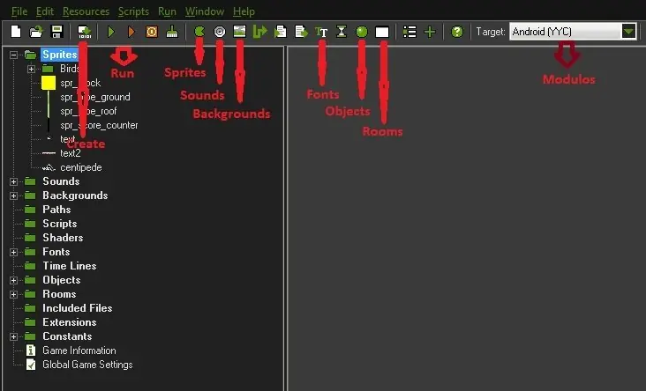
Task: Click the Clean build broom icon
Action: pos(172,32)
